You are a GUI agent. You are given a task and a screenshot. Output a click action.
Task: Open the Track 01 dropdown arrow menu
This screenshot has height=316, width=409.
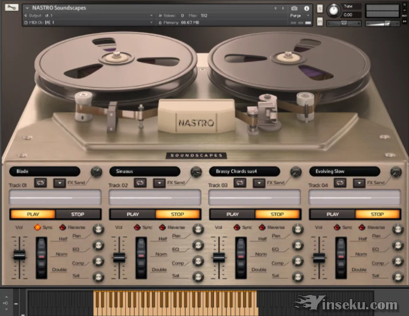(60, 183)
